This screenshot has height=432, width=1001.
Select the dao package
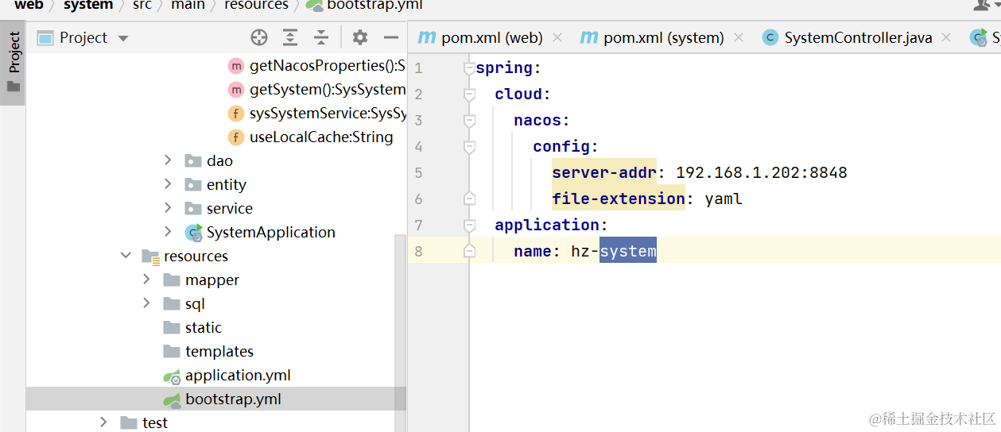click(x=210, y=160)
